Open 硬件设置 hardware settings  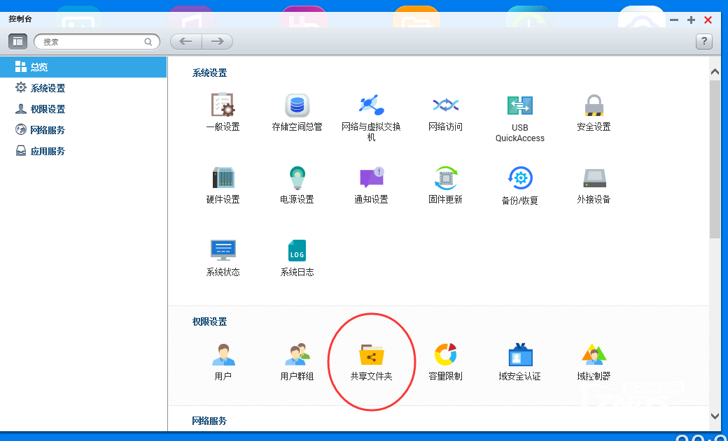223,178
